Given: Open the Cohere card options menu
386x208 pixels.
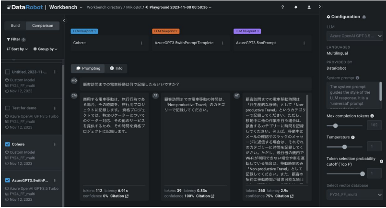Looking at the screenshot, I should pos(141,43).
